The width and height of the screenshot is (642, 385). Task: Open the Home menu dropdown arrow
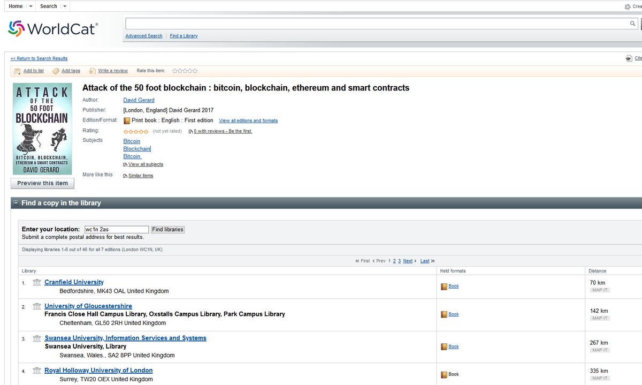pos(30,6)
